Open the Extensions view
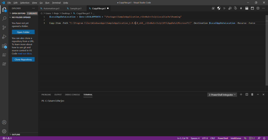The height and width of the screenshot is (140, 268). point(4,46)
